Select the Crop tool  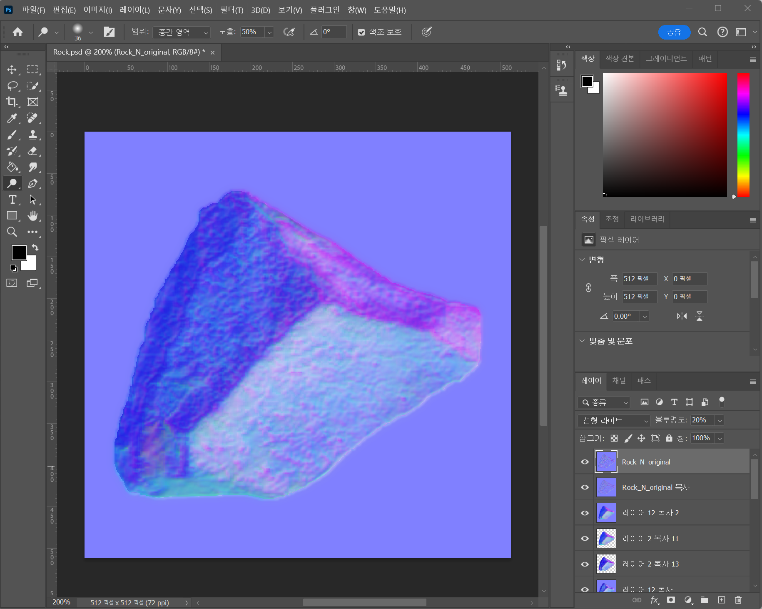pos(12,102)
